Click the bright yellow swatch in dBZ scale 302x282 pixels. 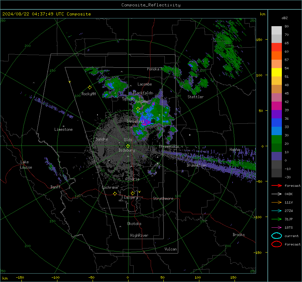point(276,72)
